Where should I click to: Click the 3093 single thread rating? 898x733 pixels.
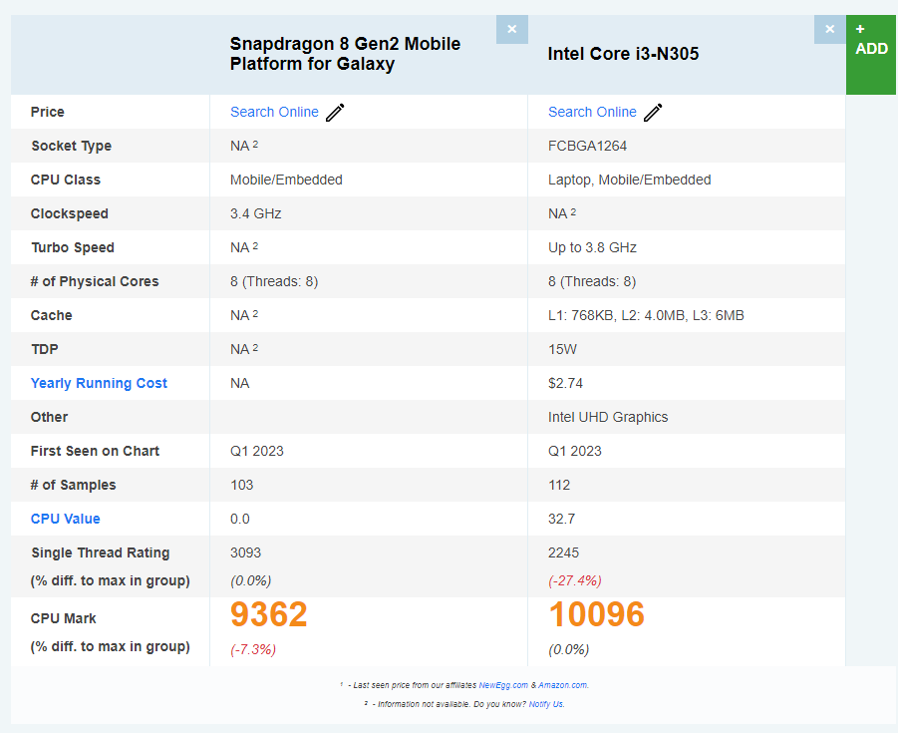pos(246,552)
